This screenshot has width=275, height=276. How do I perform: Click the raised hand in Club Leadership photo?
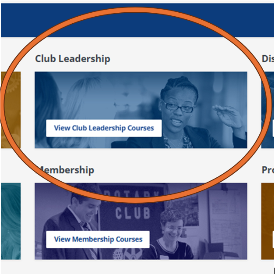(x=229, y=114)
